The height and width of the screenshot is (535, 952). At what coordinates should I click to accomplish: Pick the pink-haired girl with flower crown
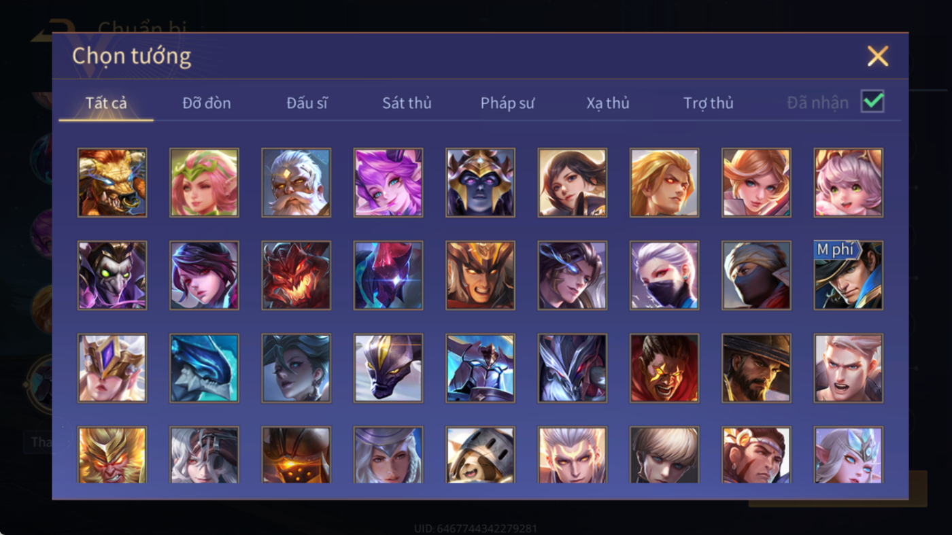pyautogui.click(x=204, y=183)
